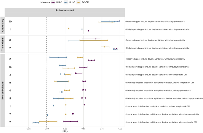Click the 0.50 x-axis tick label
Image resolution: width=203 pixels, height=133 pixels.
[x=83, y=129]
